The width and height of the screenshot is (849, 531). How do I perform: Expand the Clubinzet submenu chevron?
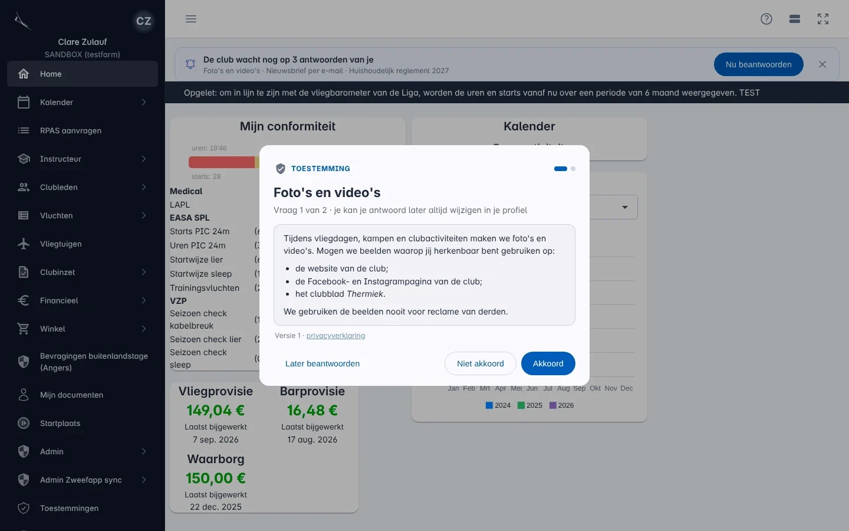point(144,272)
